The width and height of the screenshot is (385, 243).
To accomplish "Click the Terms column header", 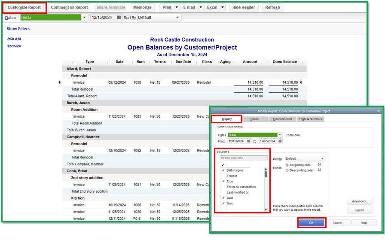I will (160, 62).
